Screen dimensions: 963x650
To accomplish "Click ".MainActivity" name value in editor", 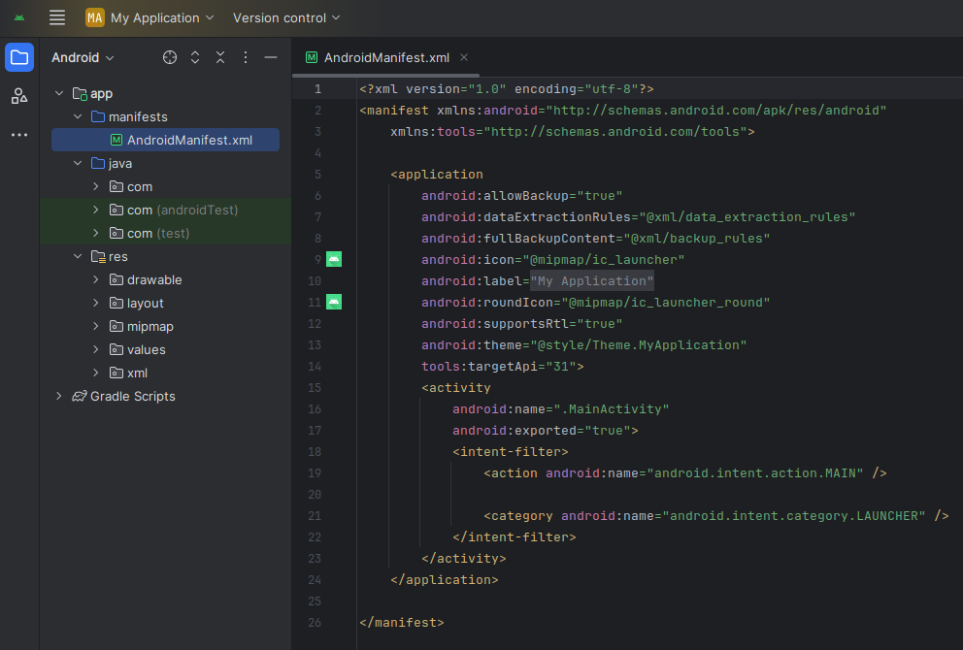I will pyautogui.click(x=611, y=409).
